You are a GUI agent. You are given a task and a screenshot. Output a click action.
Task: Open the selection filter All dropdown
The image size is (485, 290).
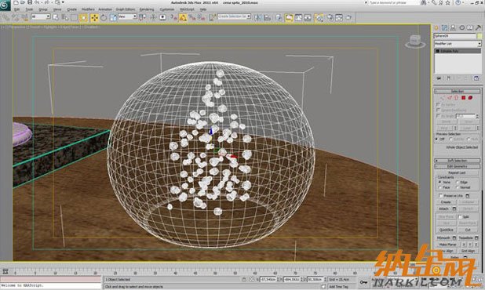coord(41,16)
